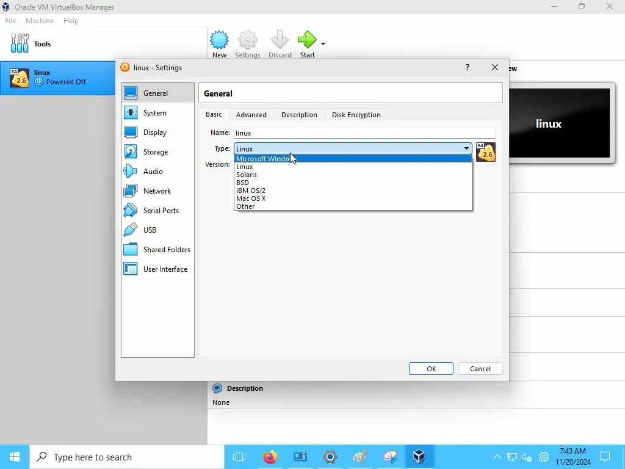The width and height of the screenshot is (625, 469).
Task: Close the linux Settings dialog
Action: [494, 67]
